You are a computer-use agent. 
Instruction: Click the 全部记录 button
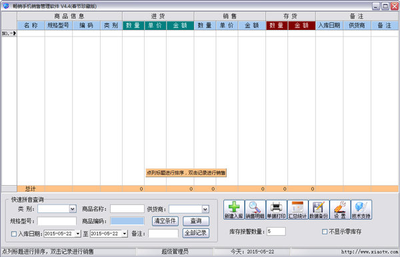[196, 233]
